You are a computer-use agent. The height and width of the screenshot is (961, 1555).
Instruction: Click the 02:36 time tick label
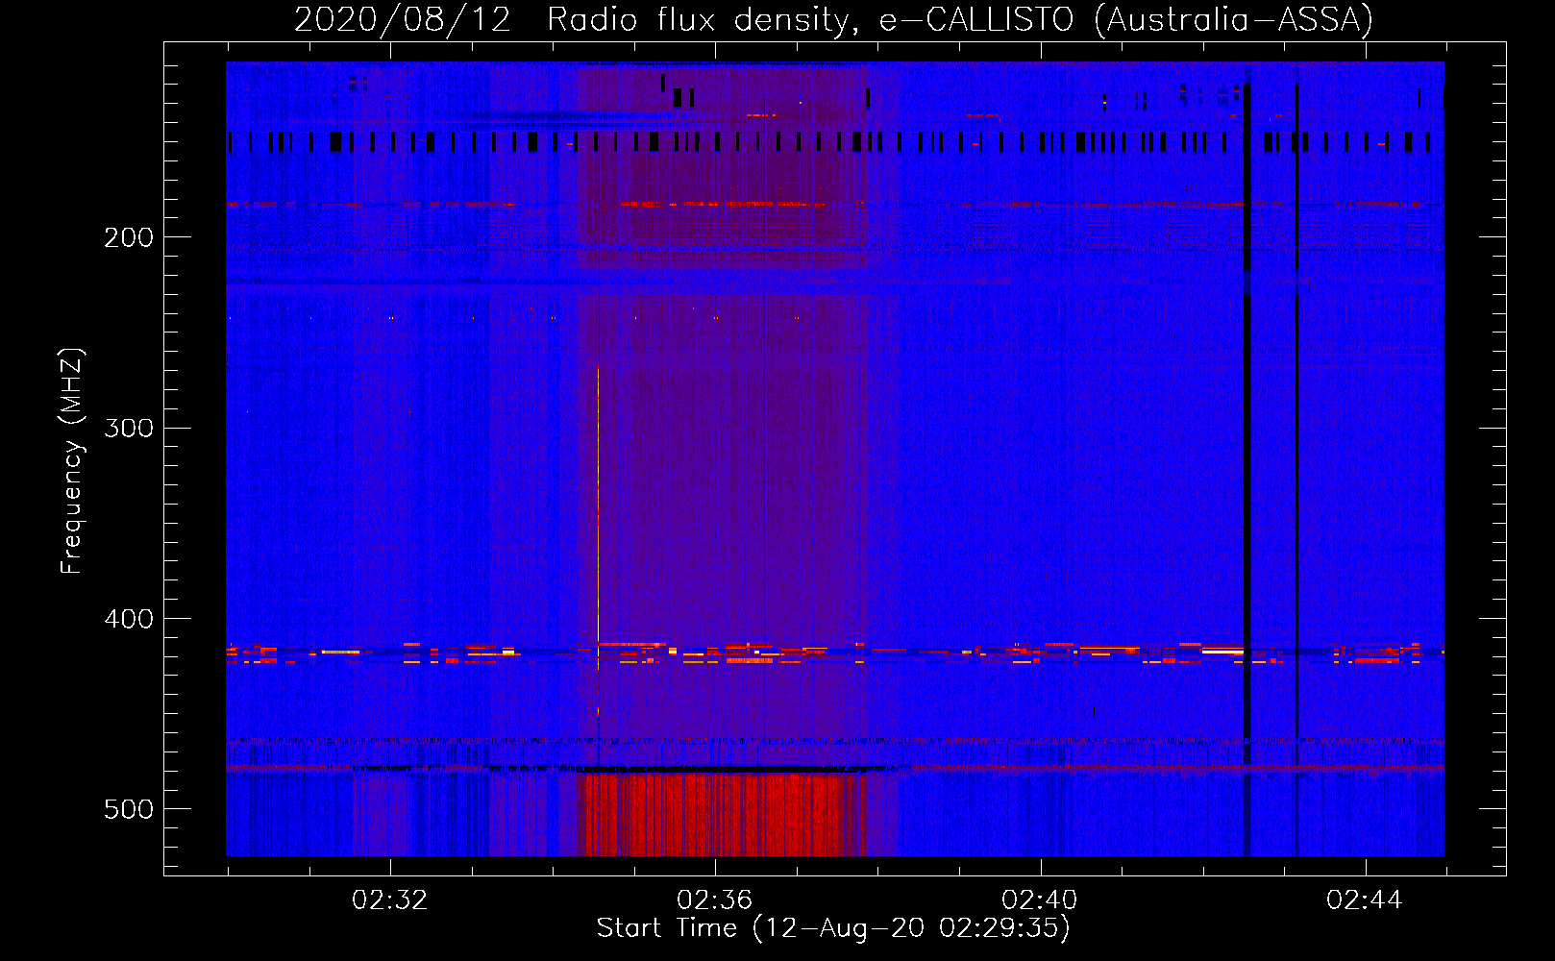tap(714, 900)
